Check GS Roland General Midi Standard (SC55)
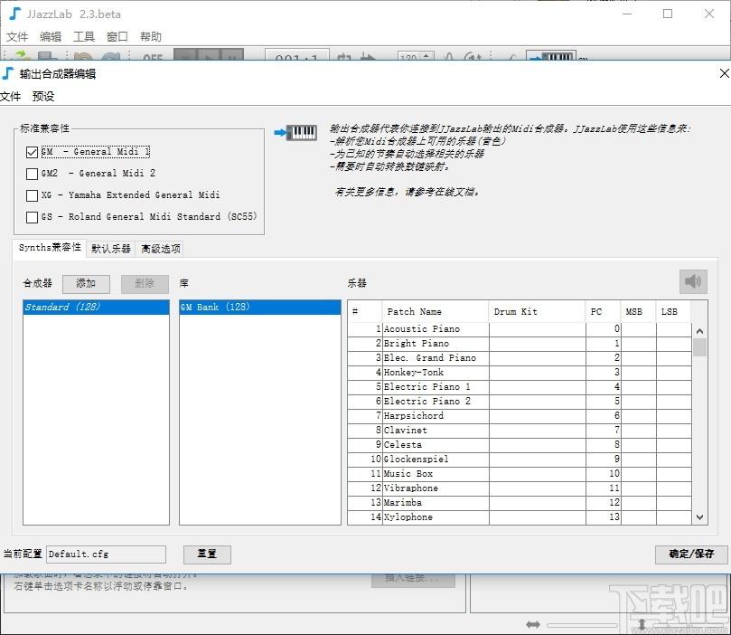This screenshot has height=635, width=731. pos(32,217)
